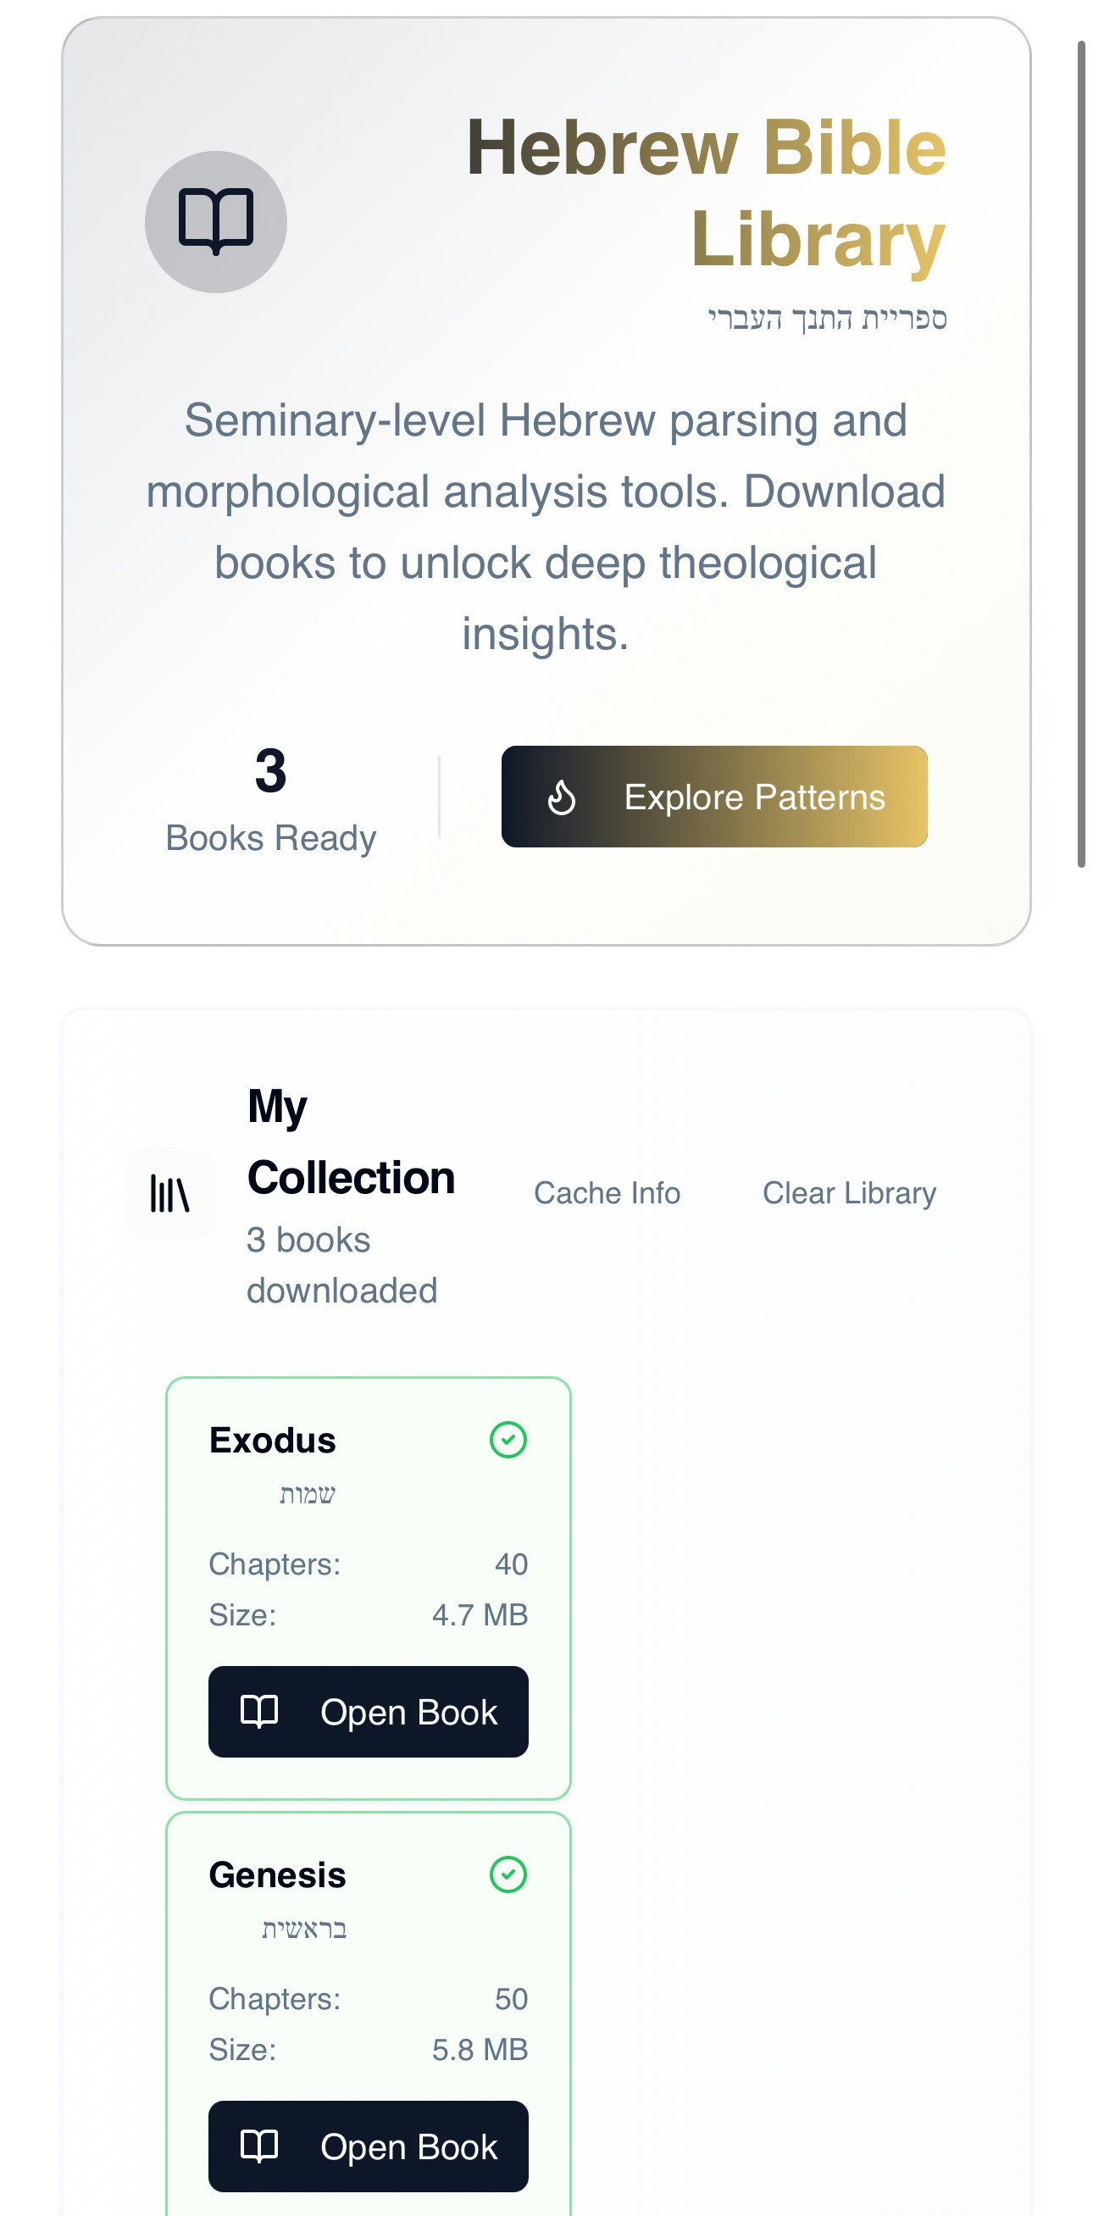The height and width of the screenshot is (2216, 1093).
Task: Click the vertical page scrollbar
Action: point(1081,453)
